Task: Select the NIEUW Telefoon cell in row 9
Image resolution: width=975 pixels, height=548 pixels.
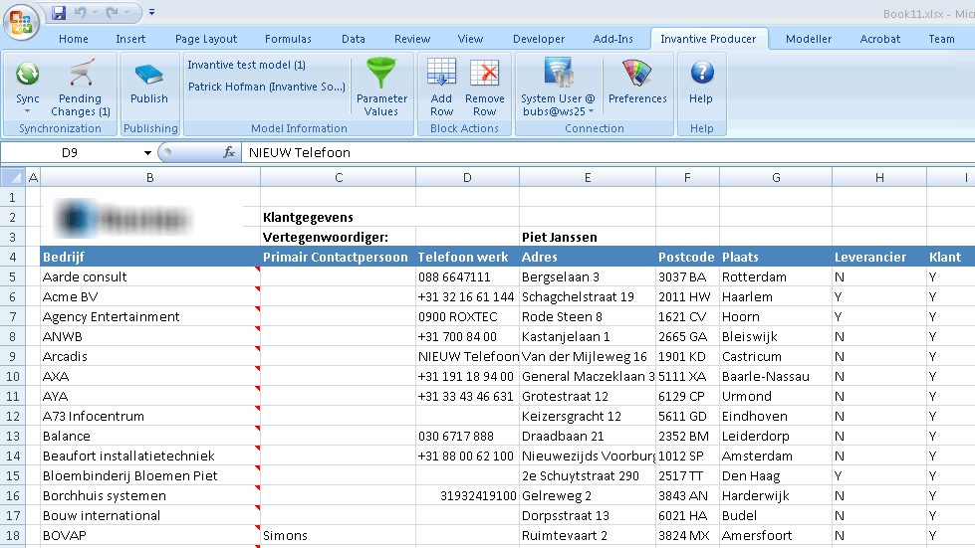Action: tap(467, 356)
